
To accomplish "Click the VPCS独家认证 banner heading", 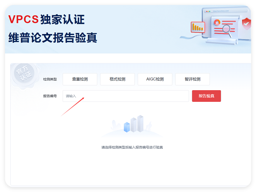I will [46, 19].
